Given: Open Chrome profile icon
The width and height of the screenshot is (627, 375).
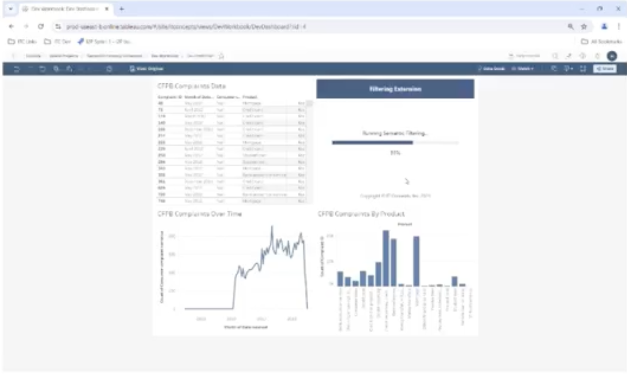Looking at the screenshot, I should [604, 27].
